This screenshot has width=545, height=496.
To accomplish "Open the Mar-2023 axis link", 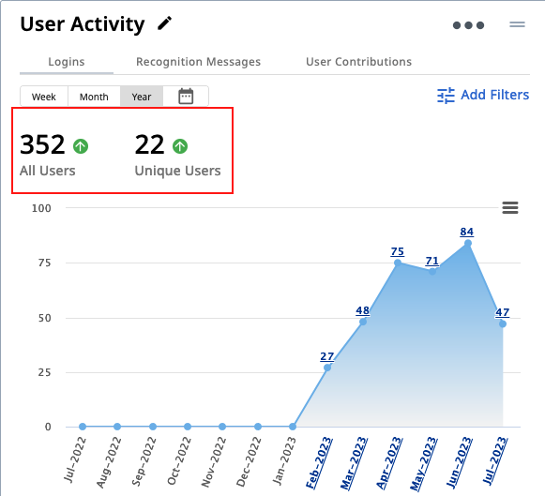I will coord(354,464).
